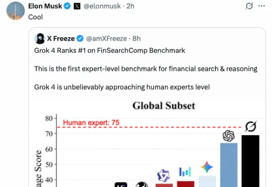Viewport: 272px width, 187px height.
Task: Open quoted tweet text about FinSearchComp Benchmark
Action: pos(110,51)
